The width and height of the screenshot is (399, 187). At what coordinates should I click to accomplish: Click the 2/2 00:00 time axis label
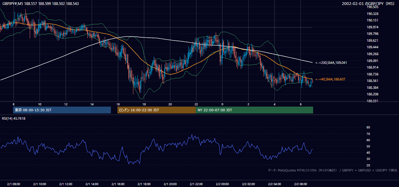(x=222, y=184)
